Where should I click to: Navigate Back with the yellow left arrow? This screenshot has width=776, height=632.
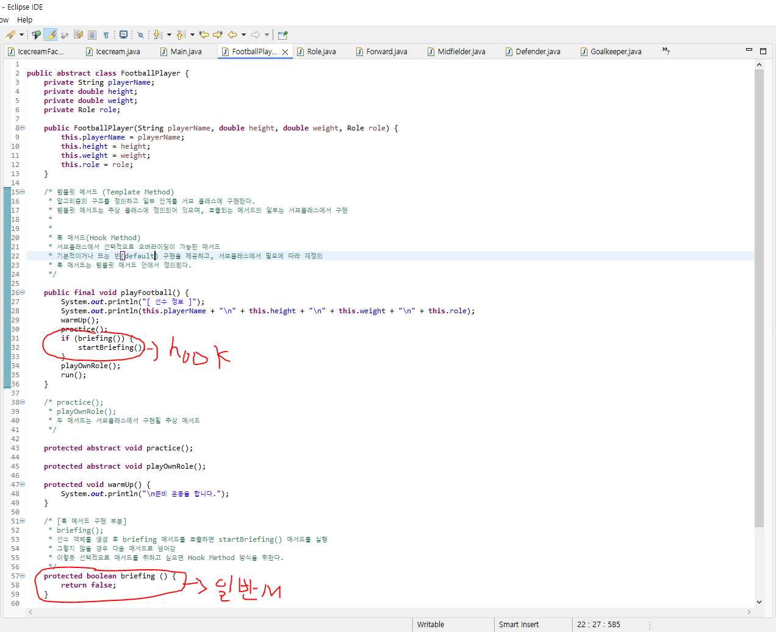[232, 35]
